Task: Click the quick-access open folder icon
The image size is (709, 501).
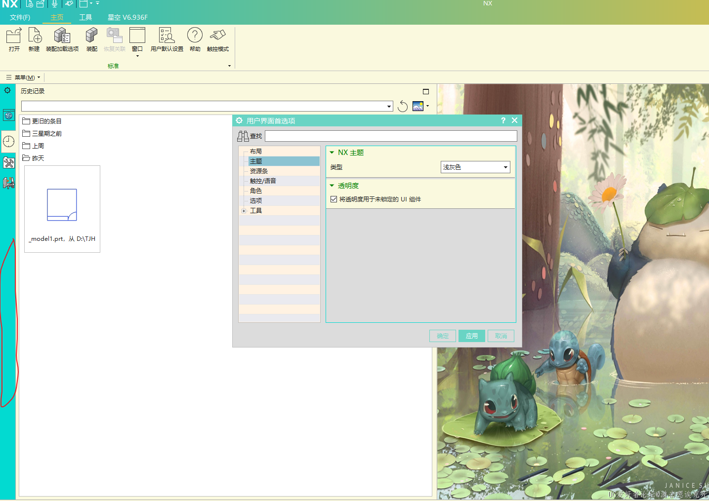Action: (x=41, y=4)
